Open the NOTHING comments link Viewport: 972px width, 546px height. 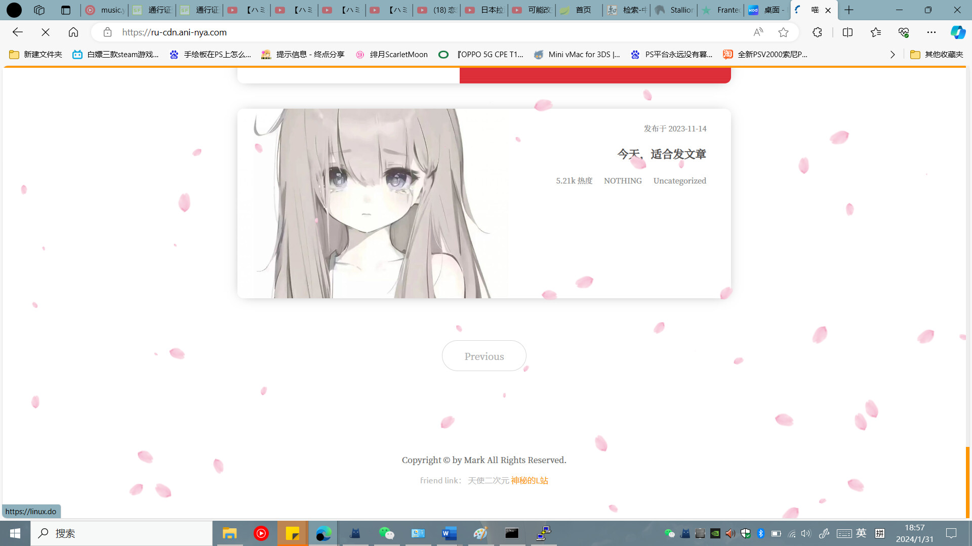[623, 181]
